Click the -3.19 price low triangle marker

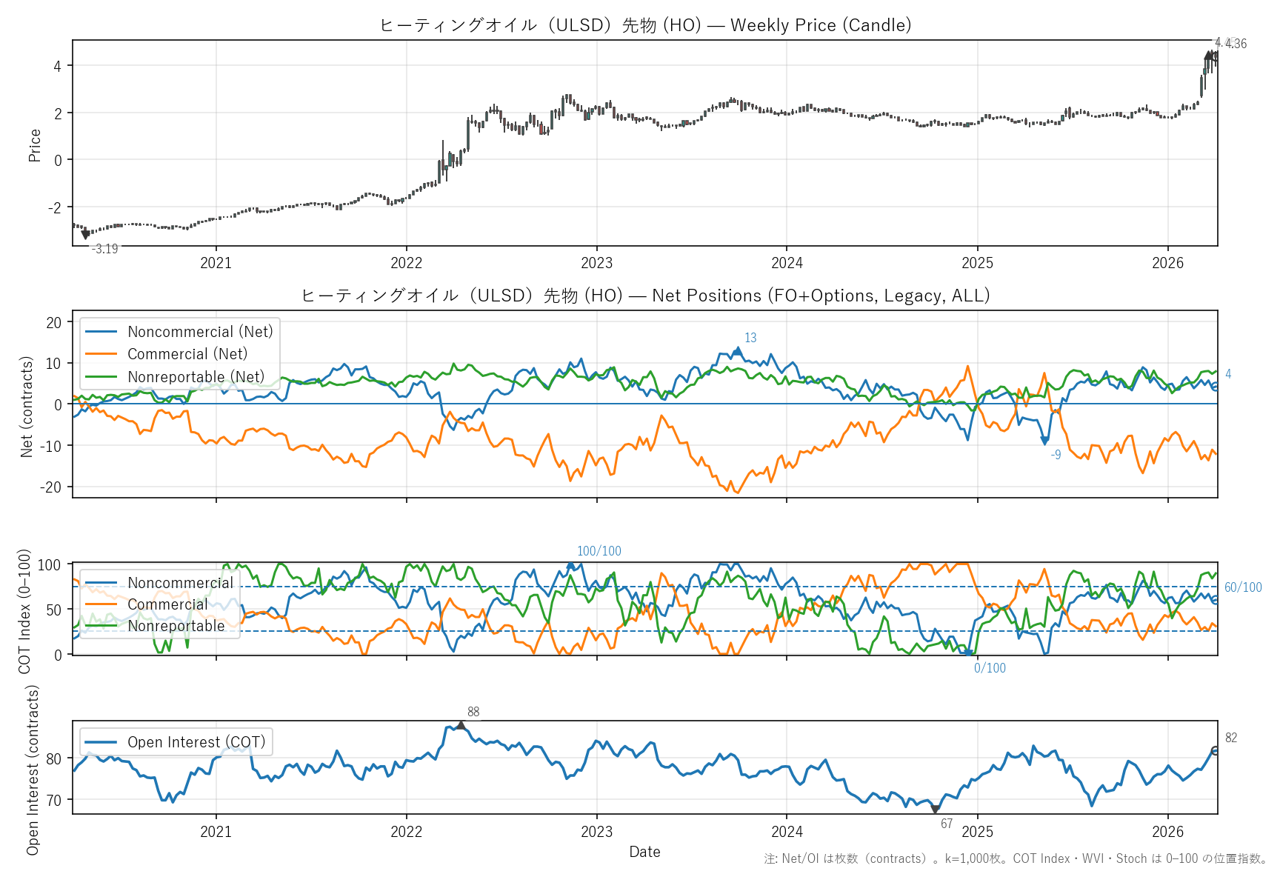(x=85, y=235)
